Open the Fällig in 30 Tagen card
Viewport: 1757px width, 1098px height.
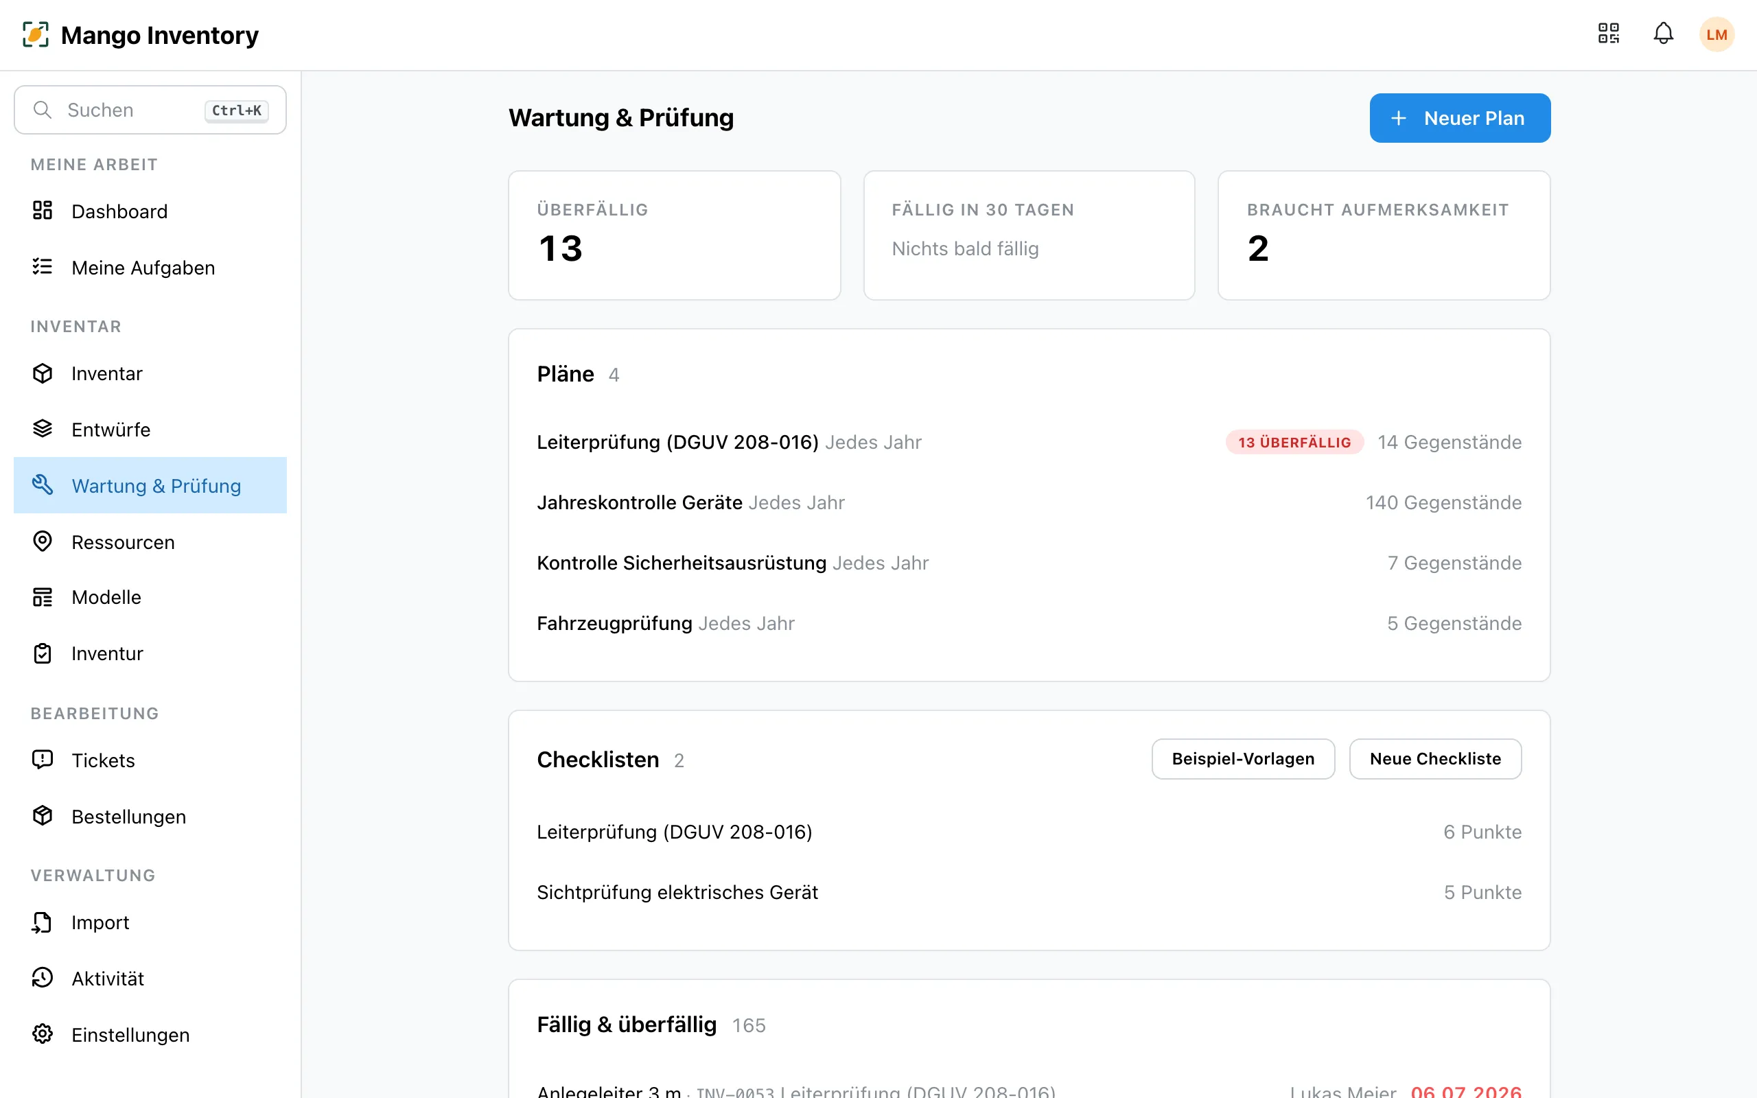tap(1029, 235)
